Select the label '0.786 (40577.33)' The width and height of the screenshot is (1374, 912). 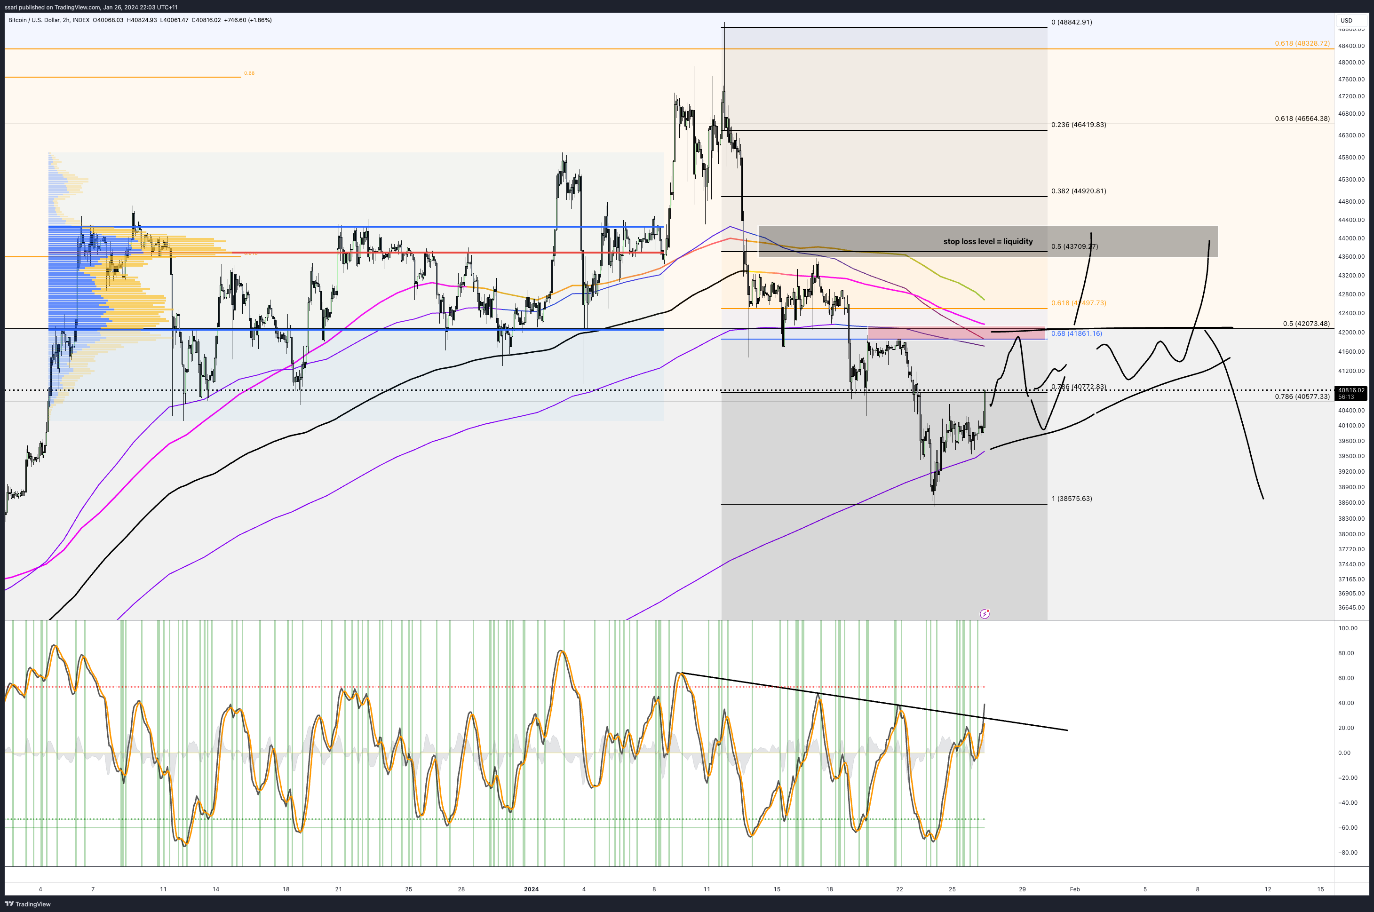(x=1302, y=396)
